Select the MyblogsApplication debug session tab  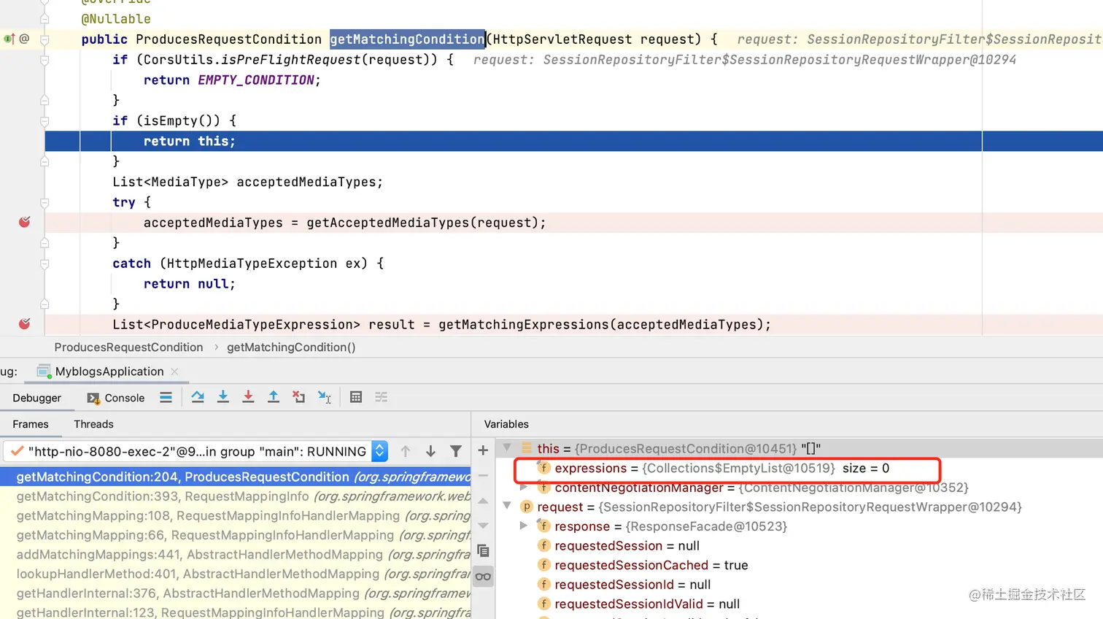coord(109,372)
